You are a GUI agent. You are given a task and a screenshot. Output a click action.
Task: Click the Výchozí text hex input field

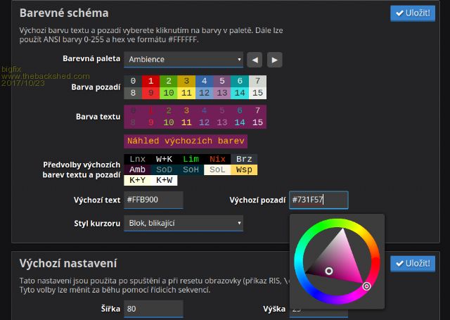click(153, 200)
